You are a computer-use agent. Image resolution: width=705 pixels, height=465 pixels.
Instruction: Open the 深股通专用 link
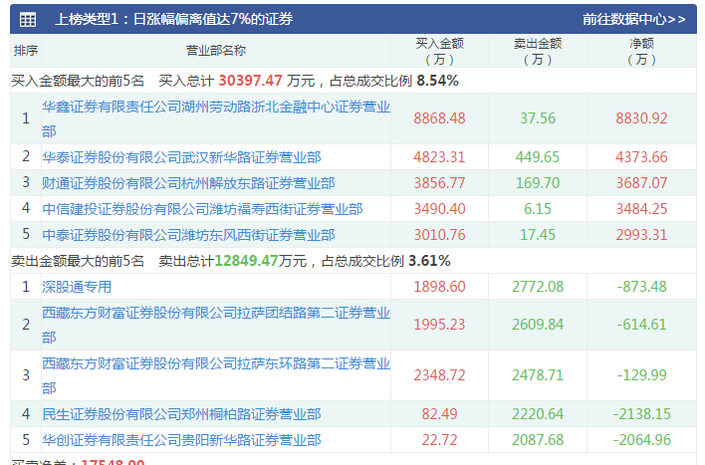(x=77, y=287)
